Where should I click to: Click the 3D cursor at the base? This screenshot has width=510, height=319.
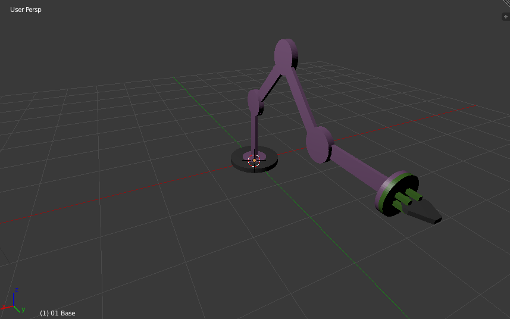pyautogui.click(x=254, y=160)
